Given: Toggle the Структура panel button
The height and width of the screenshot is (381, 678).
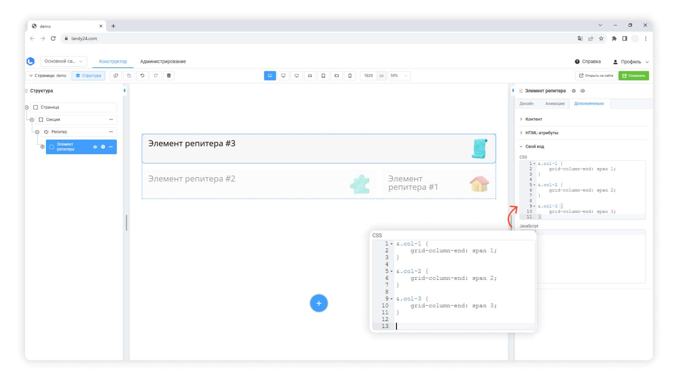Looking at the screenshot, I should click(x=88, y=75).
